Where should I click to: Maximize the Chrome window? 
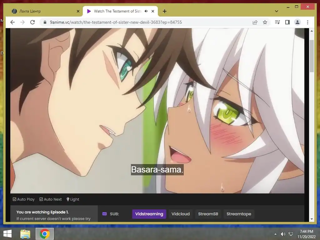pos(297,7)
